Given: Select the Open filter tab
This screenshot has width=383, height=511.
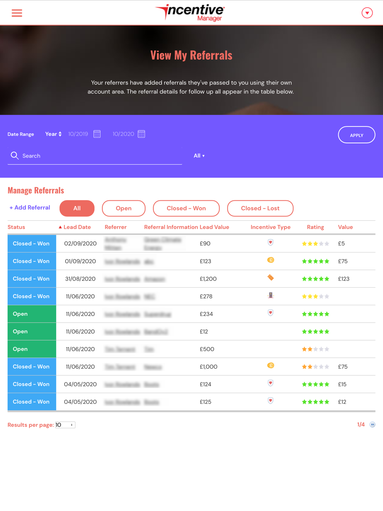Looking at the screenshot, I should 124,208.
